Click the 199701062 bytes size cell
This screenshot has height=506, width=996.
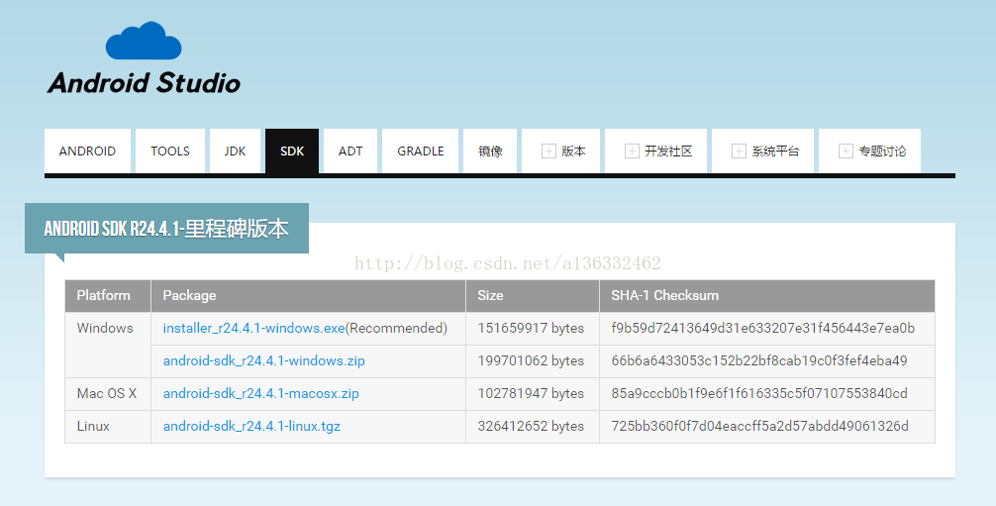pyautogui.click(x=531, y=360)
